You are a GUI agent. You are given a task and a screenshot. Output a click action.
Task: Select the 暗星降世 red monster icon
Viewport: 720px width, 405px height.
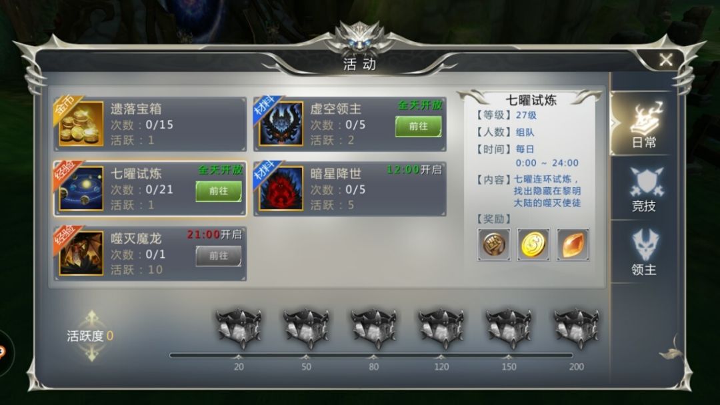click(281, 189)
